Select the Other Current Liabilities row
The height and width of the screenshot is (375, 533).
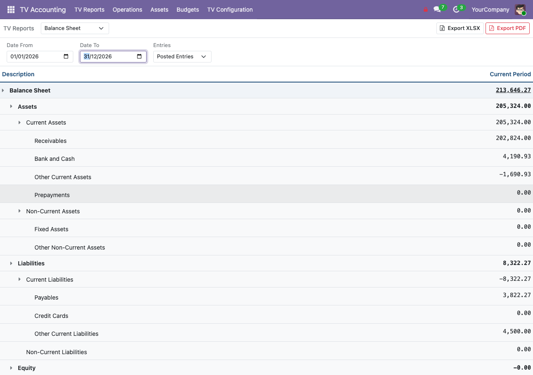click(266, 332)
